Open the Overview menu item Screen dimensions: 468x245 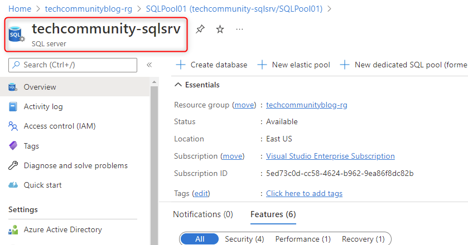click(x=75, y=87)
